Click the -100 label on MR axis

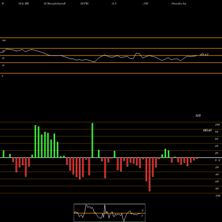tap(218, 196)
